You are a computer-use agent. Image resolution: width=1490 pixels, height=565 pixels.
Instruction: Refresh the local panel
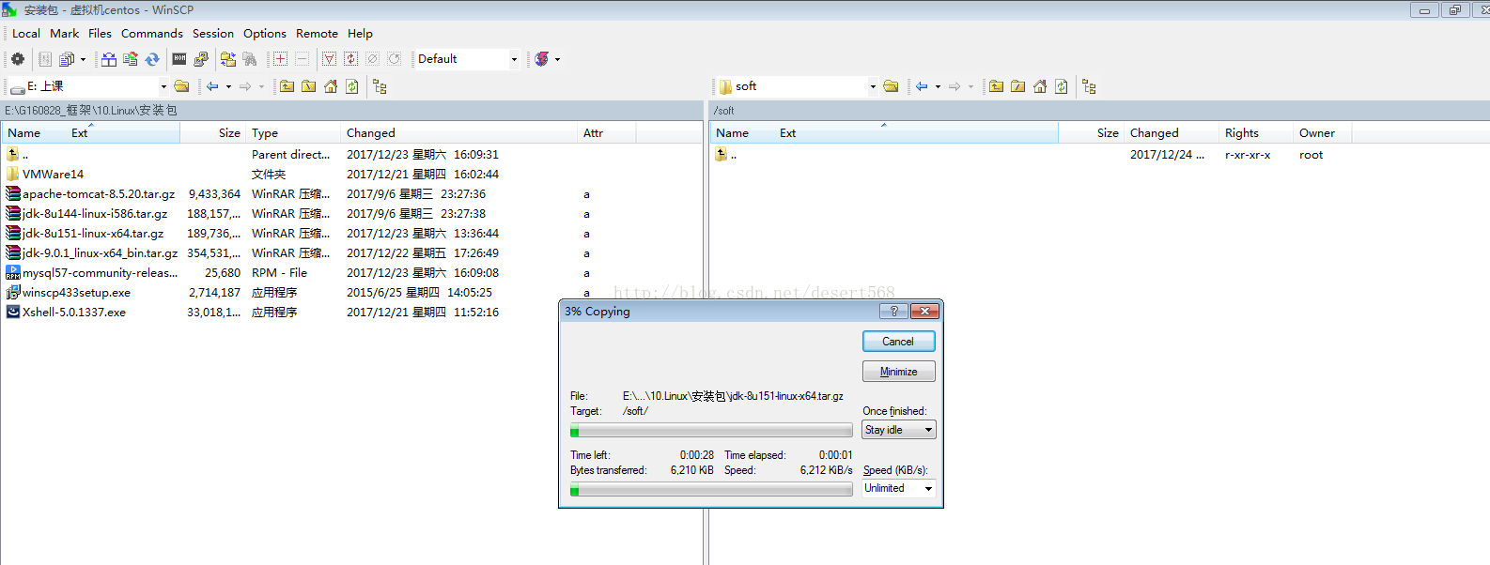click(352, 86)
